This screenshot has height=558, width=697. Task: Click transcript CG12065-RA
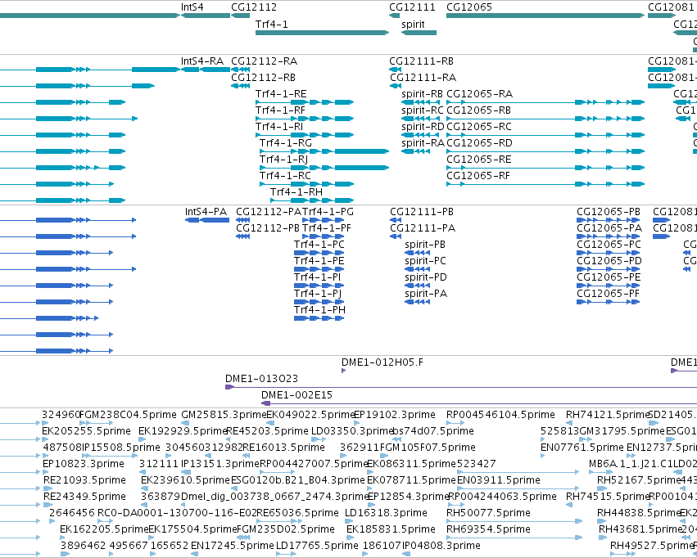point(545,102)
